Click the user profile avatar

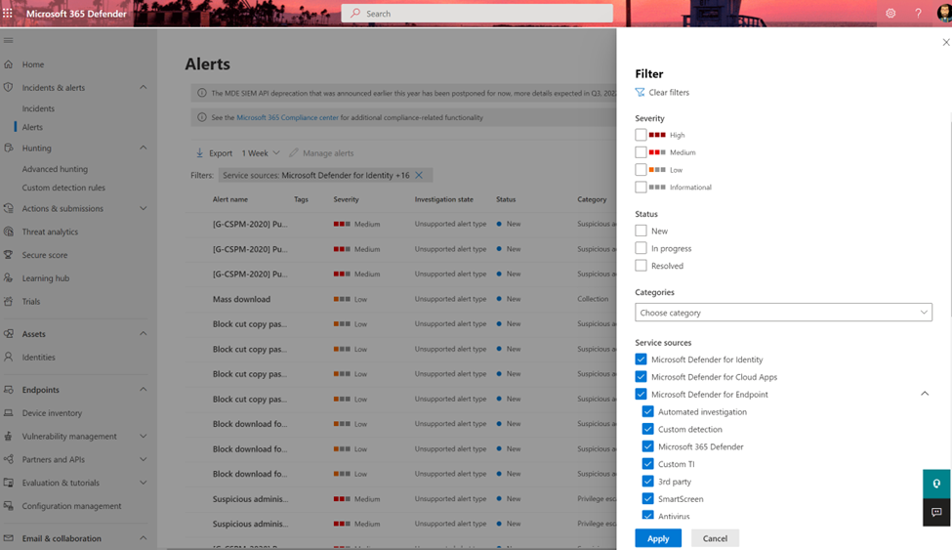(x=944, y=13)
